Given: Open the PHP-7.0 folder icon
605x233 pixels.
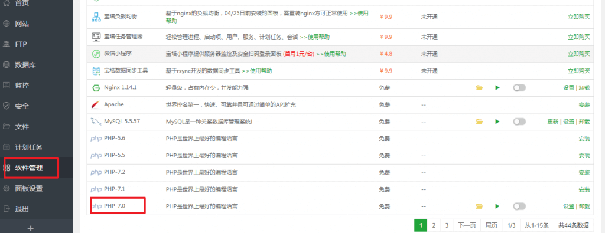Looking at the screenshot, I should click(x=479, y=206).
